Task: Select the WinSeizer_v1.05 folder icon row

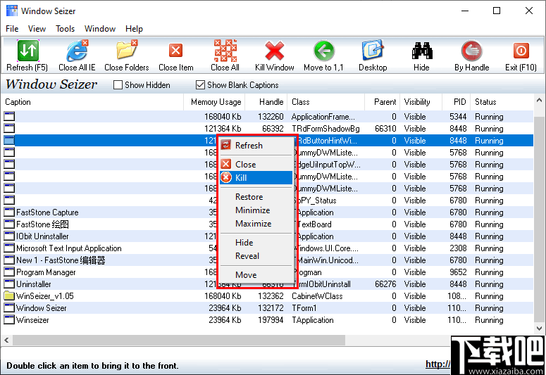Action: (267, 296)
